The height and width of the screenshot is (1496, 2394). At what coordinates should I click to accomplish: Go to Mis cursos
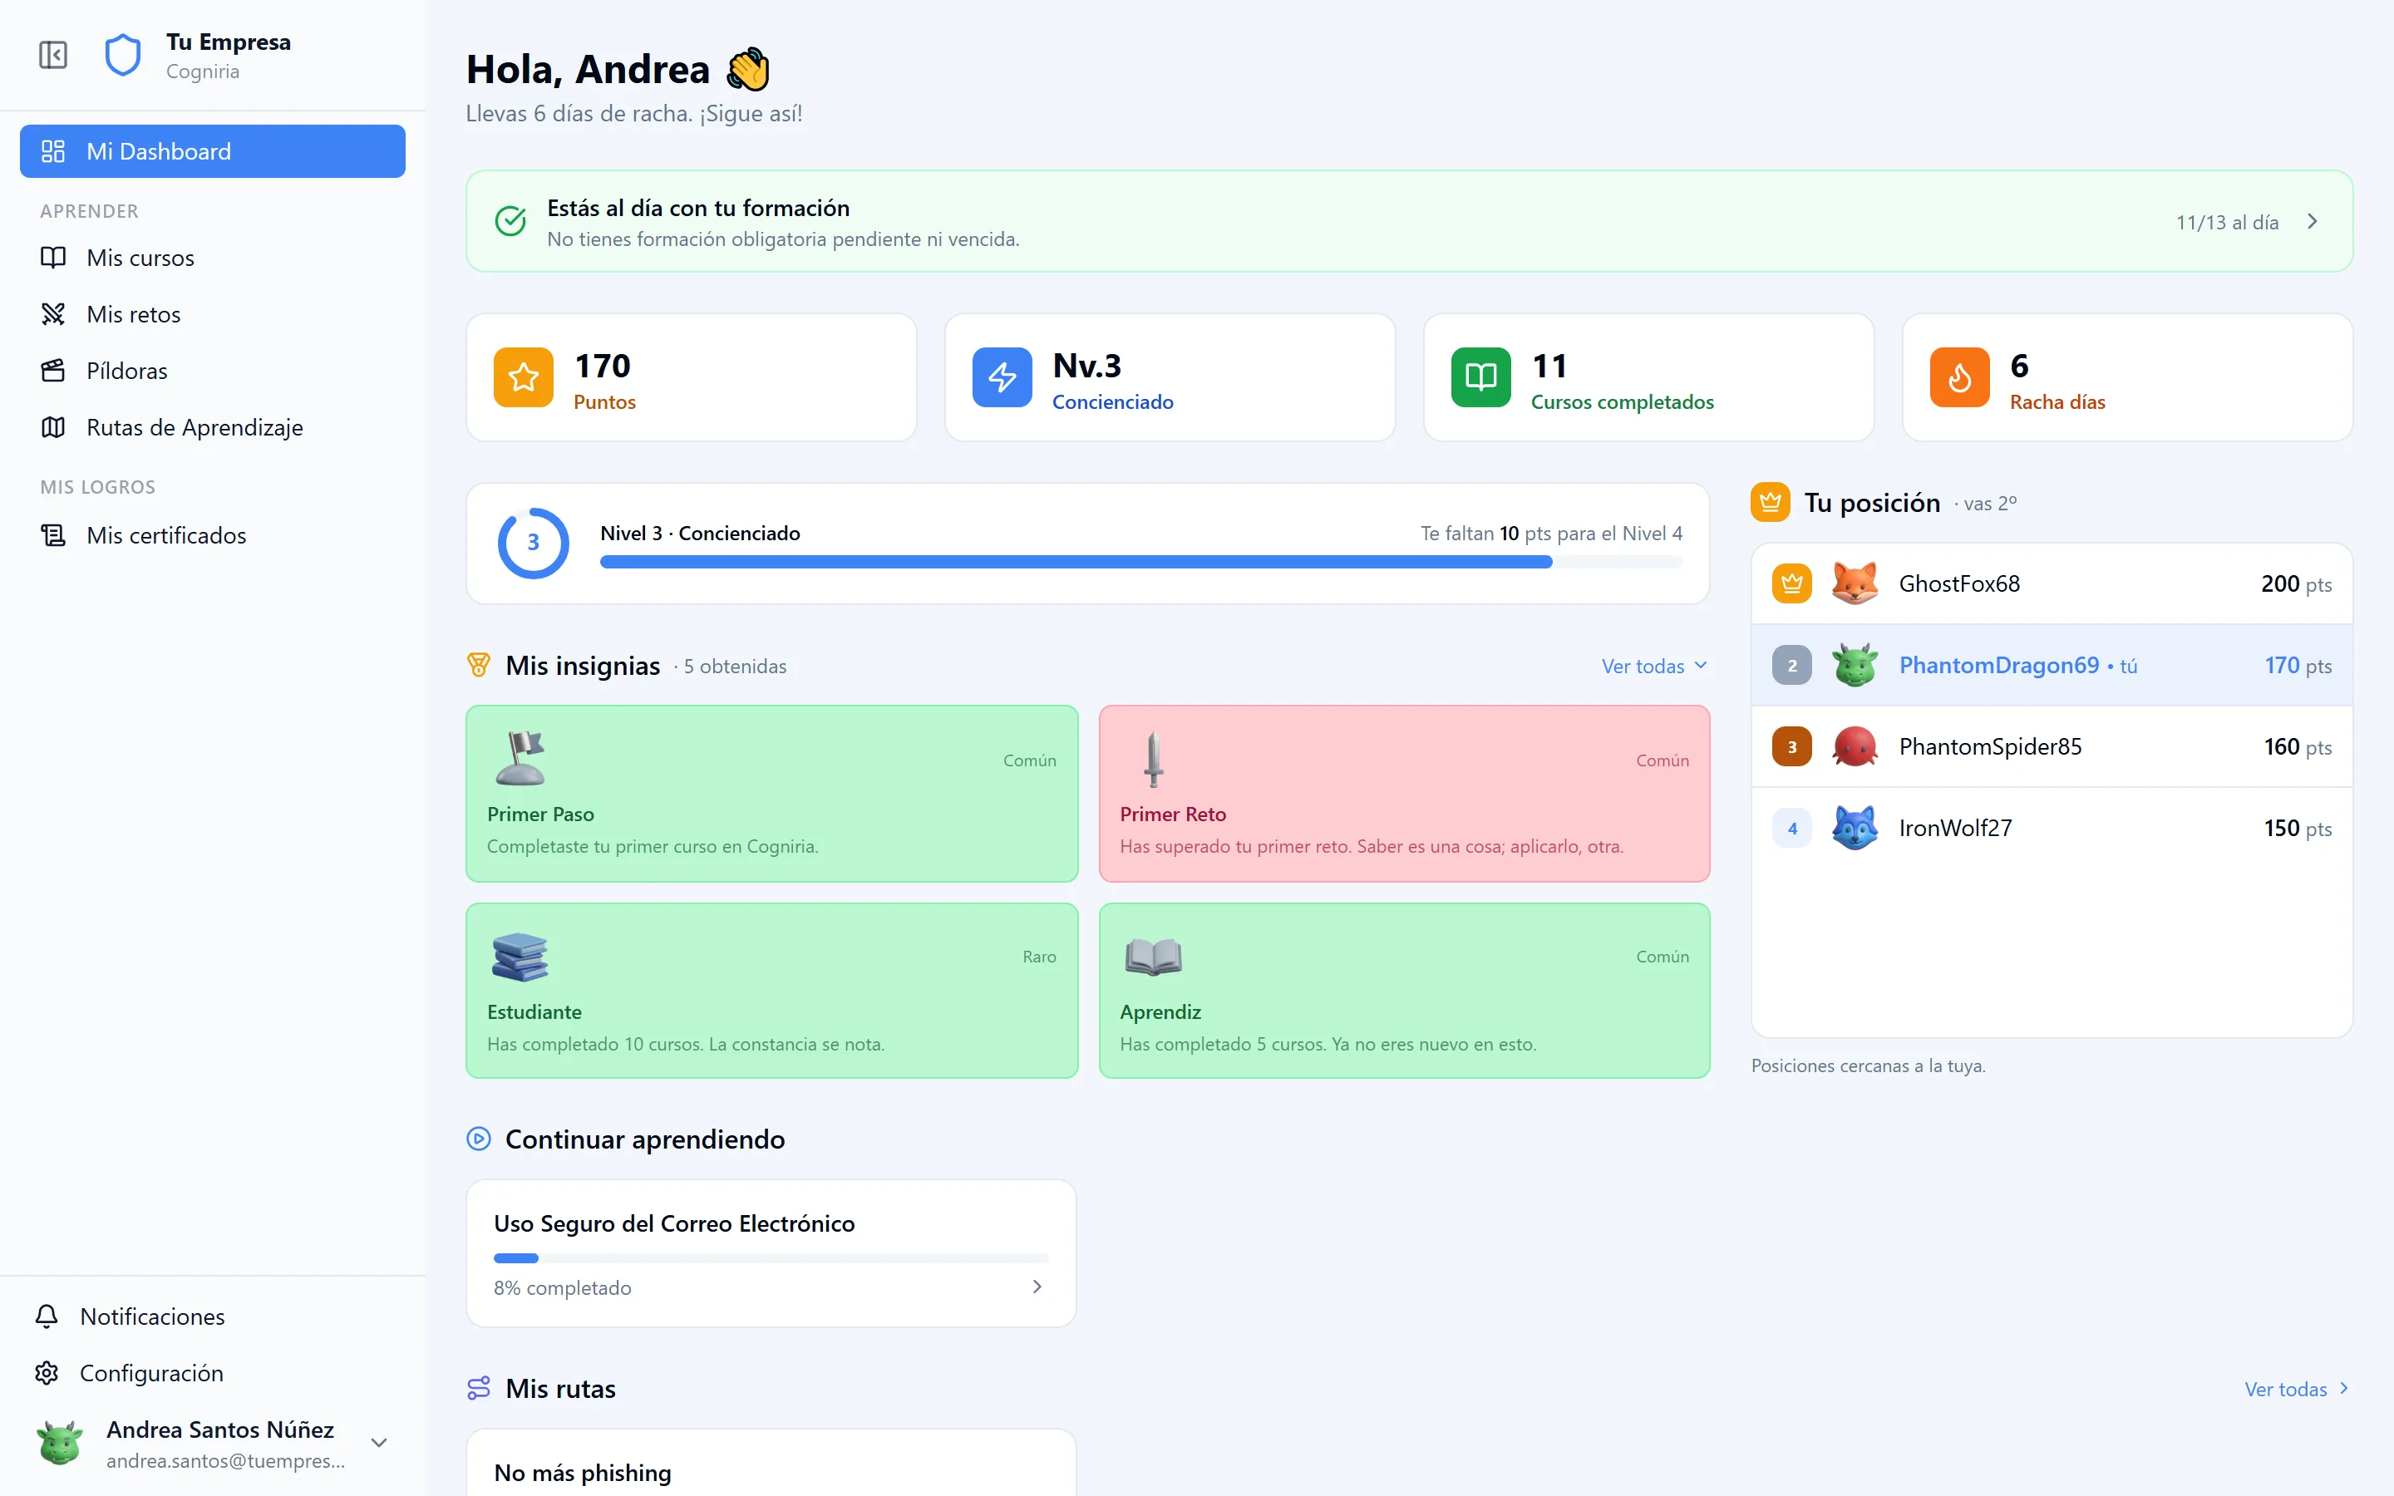(x=213, y=258)
